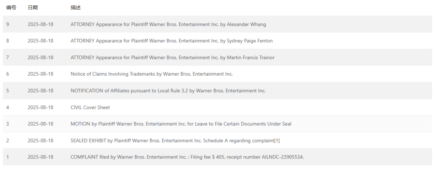Screen dimensions: 436x169
Task: Click docket number 6 cell
Action: [8, 74]
